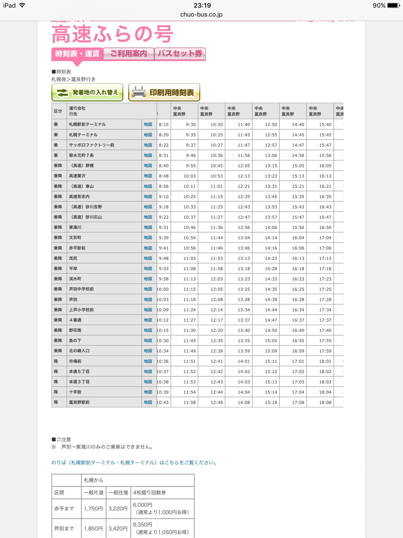Select the 富良野駅前 stop name
This screenshot has height=538, width=403.
(x=79, y=402)
